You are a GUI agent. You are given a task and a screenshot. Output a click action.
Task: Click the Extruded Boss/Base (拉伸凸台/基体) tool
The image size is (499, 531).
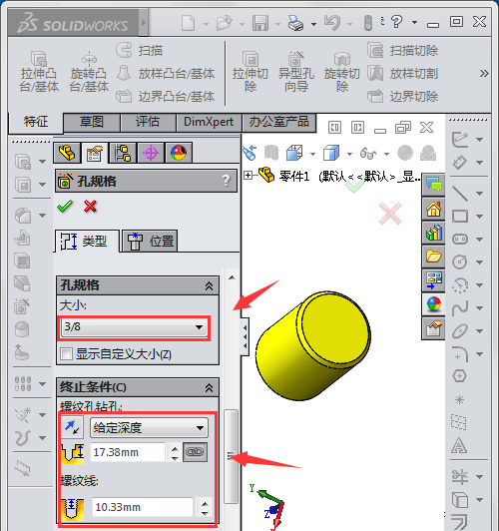point(39,72)
